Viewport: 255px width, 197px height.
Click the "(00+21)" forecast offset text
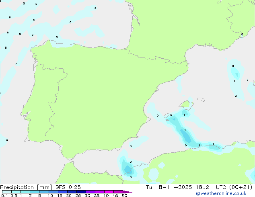click(241, 187)
